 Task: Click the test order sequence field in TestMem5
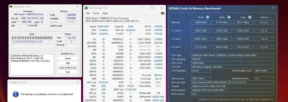pos(32,41)
